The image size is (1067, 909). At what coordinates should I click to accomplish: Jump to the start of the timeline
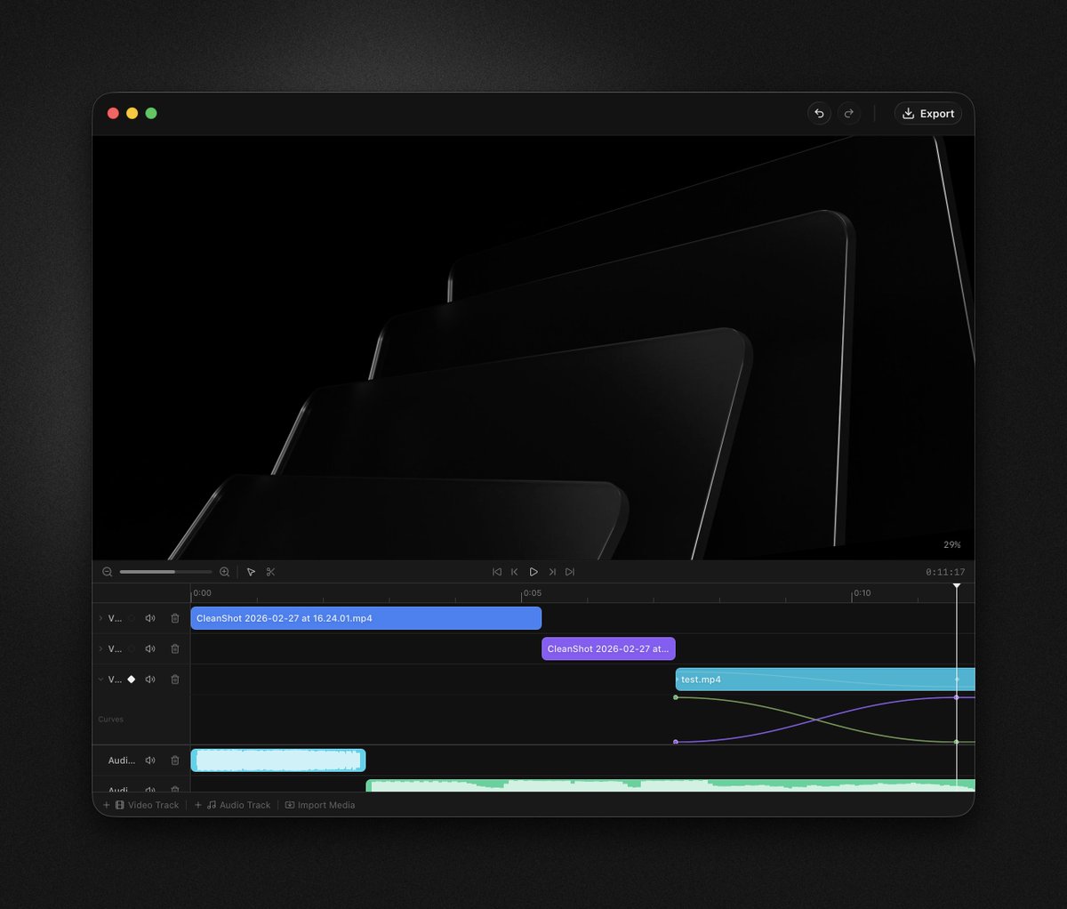pos(497,572)
